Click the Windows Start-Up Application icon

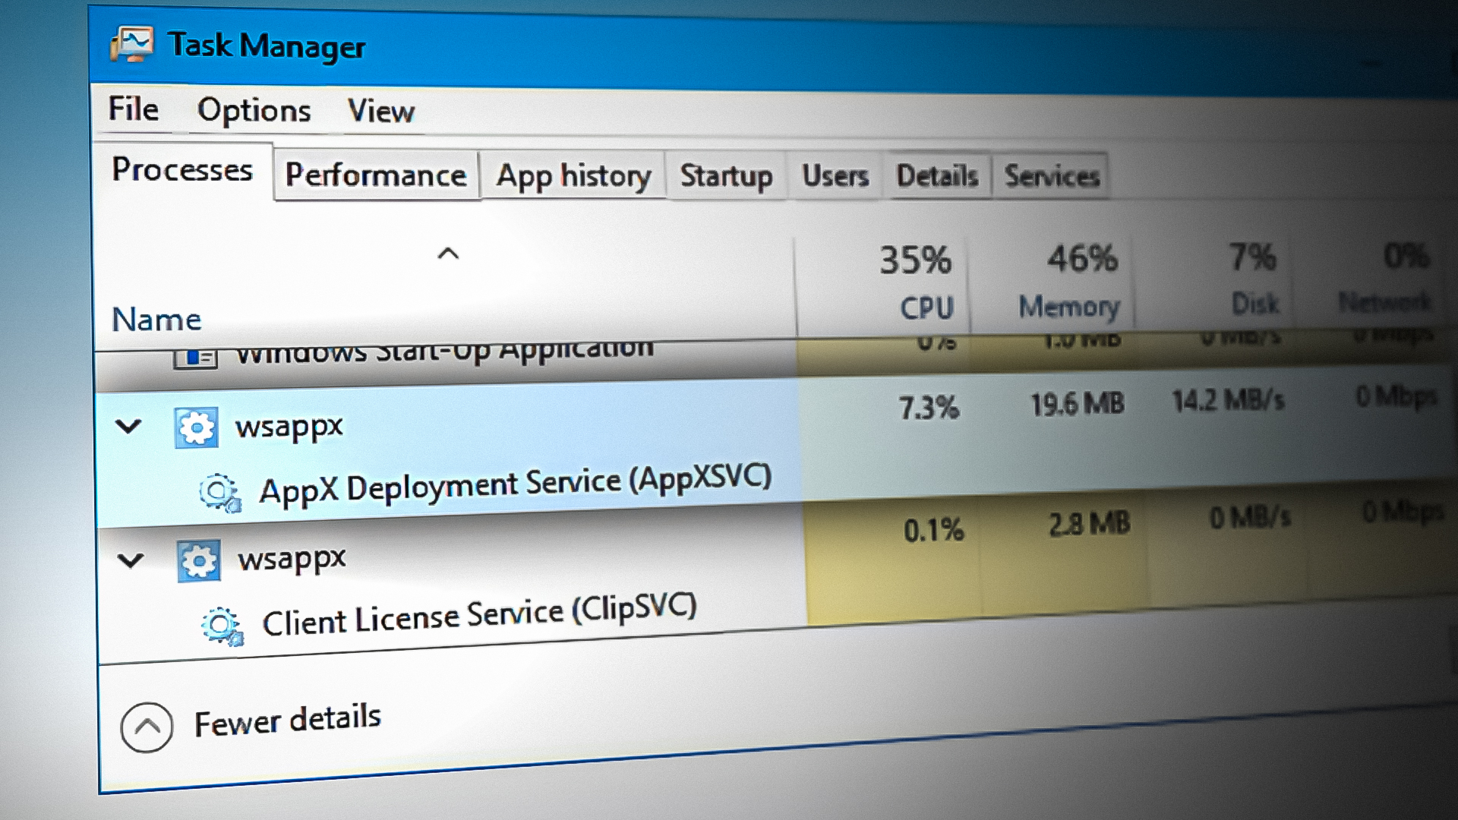[196, 357]
